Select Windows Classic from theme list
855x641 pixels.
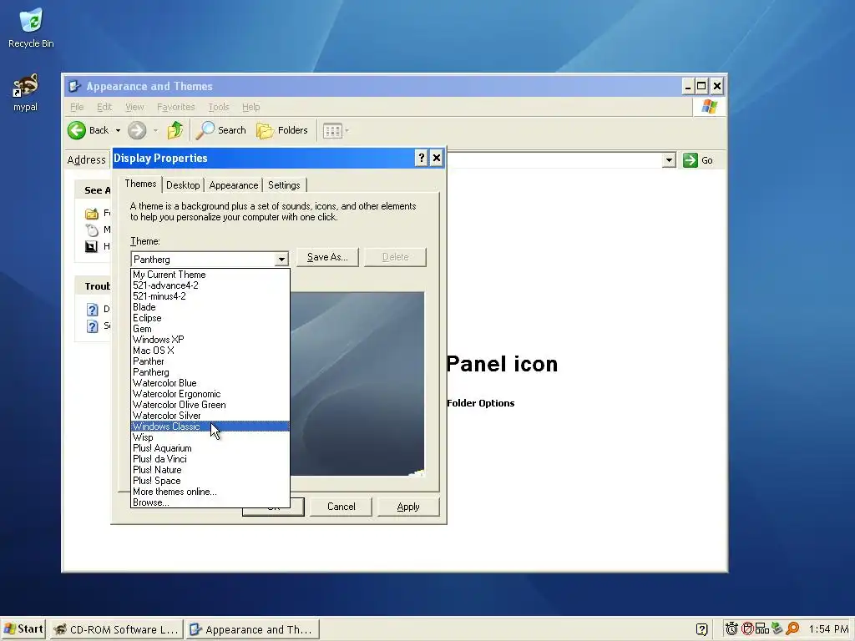[x=210, y=426]
